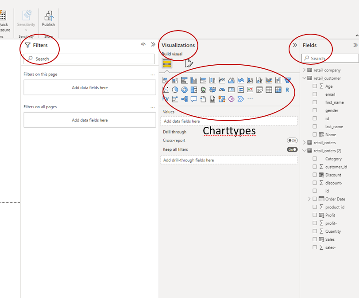359x298 pixels.
Task: Expand the Order Date hierarchy
Action: 309,199
